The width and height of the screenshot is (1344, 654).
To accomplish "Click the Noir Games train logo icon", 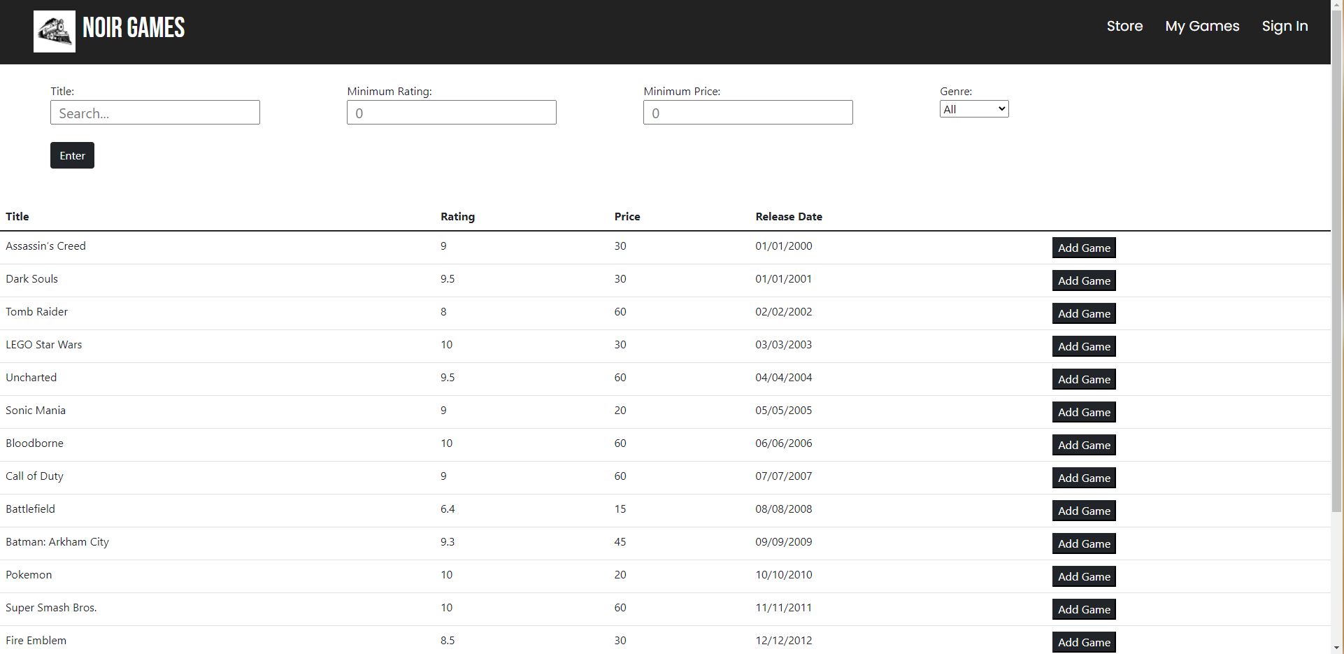I will (x=55, y=31).
